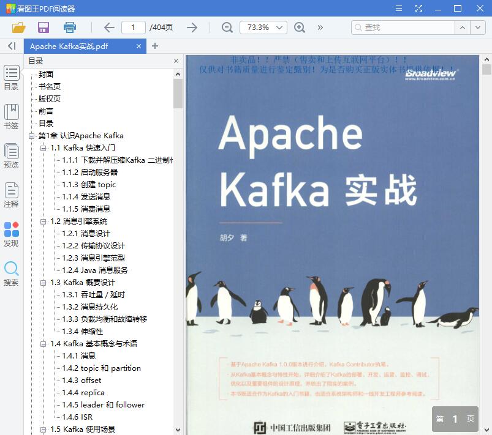Open section 1.3.3 负载均衡和故障转移
492x435 pixels.
(105, 319)
